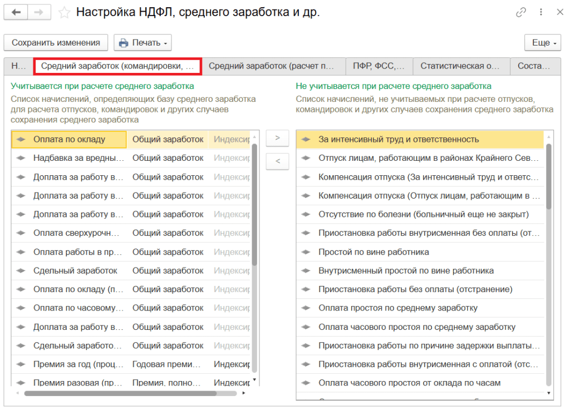Move selected accrual left with < button

[x=278, y=161]
